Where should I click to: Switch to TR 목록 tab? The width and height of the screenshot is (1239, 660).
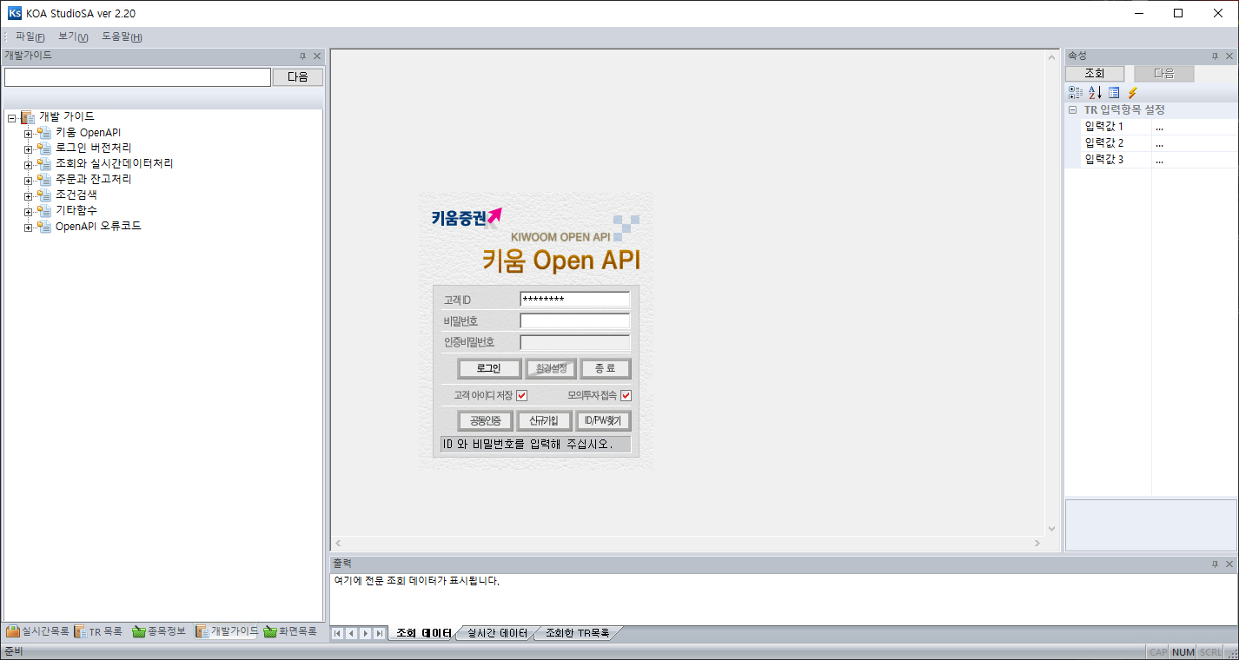[x=98, y=631]
